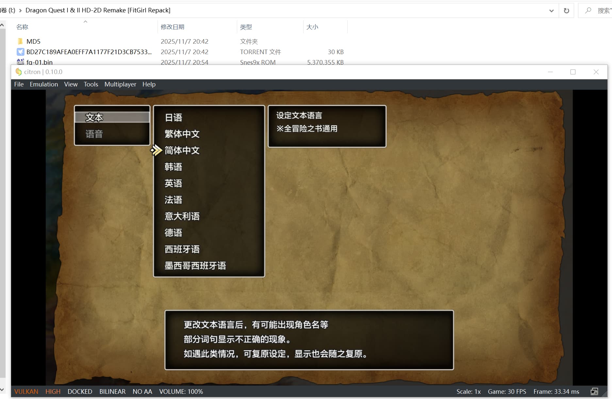Click the MD5 folder icon in Explorer
Screen dimensions: 612x399
tap(20, 41)
